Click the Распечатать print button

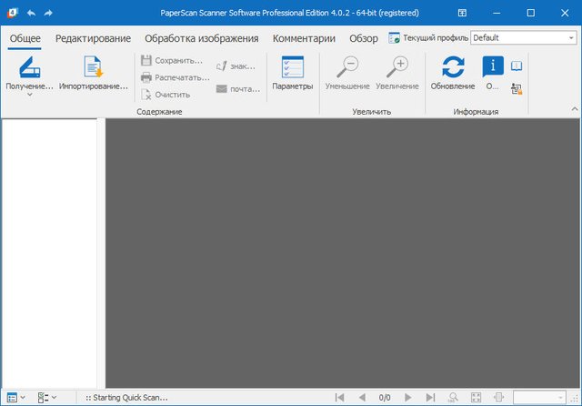(x=176, y=77)
